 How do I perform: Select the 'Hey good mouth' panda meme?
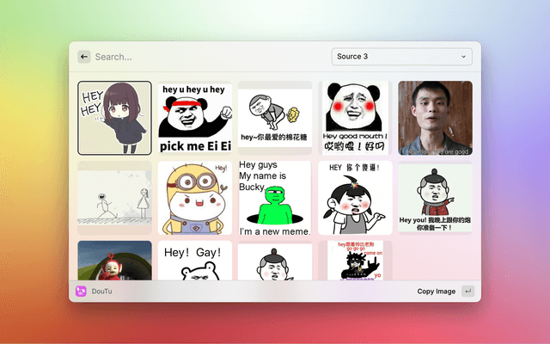(355, 118)
